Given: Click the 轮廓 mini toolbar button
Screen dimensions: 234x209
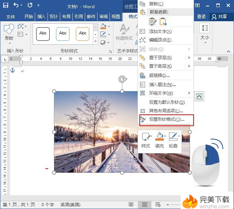Looking at the screenshot, I should pos(173,140).
